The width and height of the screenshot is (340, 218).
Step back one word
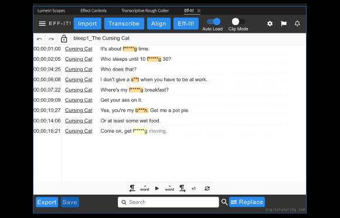[144, 188]
